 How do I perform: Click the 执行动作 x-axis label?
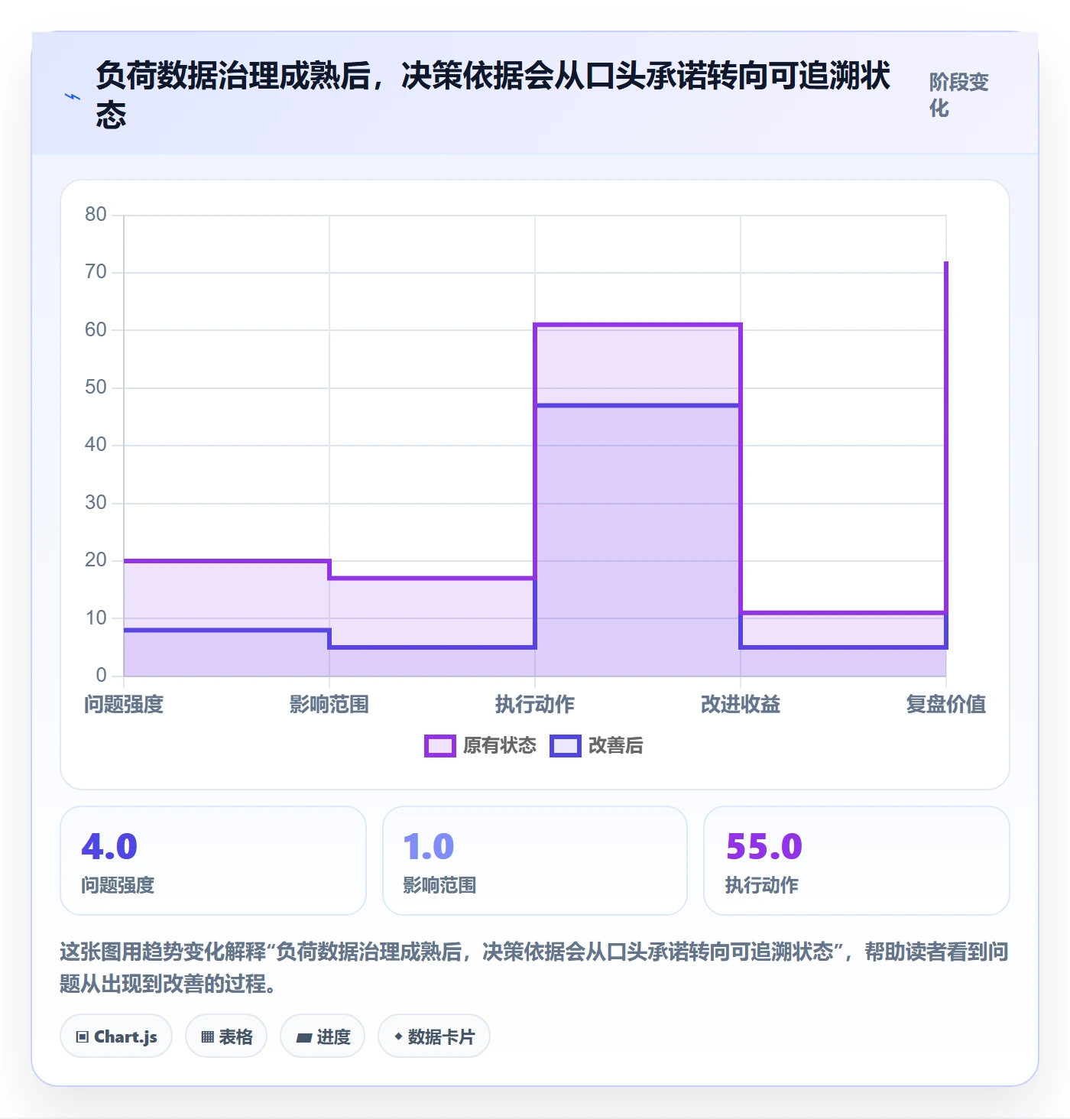(535, 704)
